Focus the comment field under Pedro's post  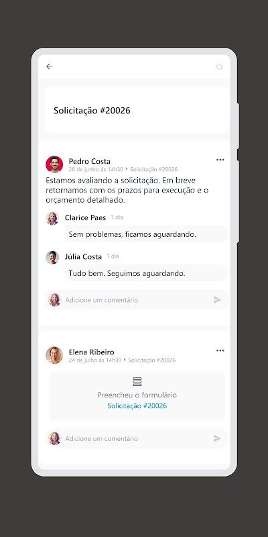pos(137,300)
